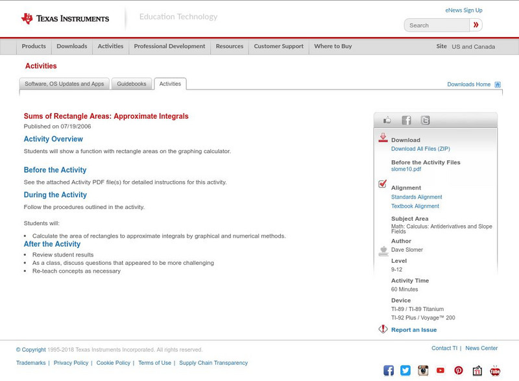Open Professional Development menu
The height and width of the screenshot is (381, 519).
click(169, 46)
